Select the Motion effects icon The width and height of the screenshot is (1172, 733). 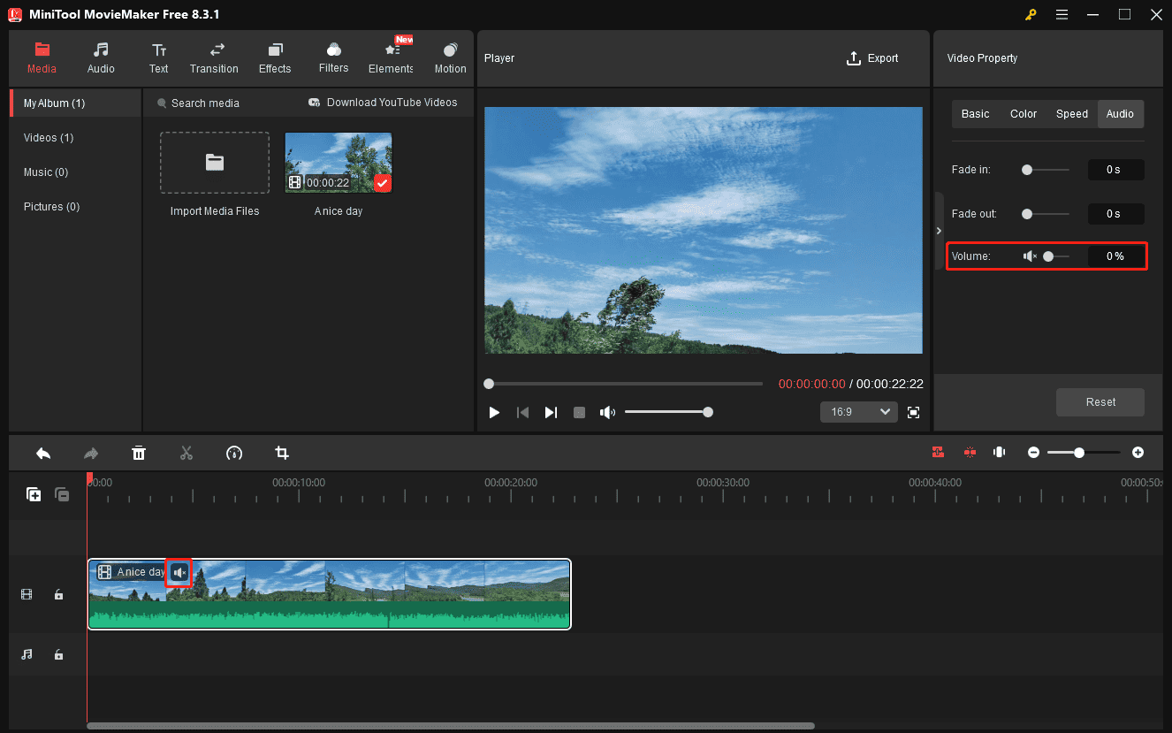click(450, 57)
